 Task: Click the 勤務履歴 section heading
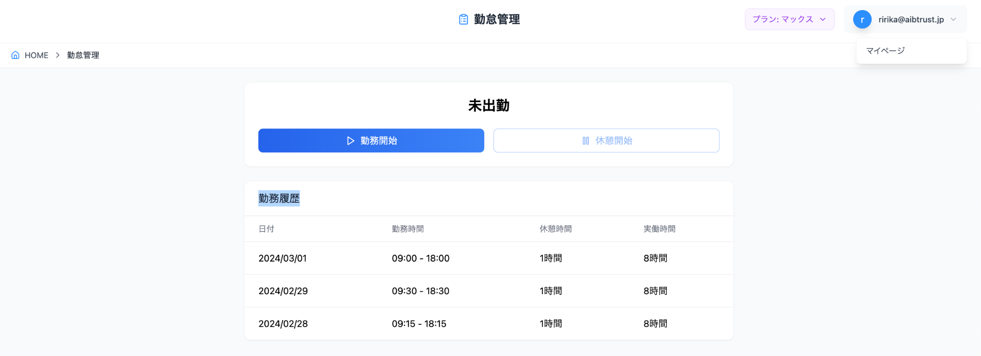[x=279, y=198]
